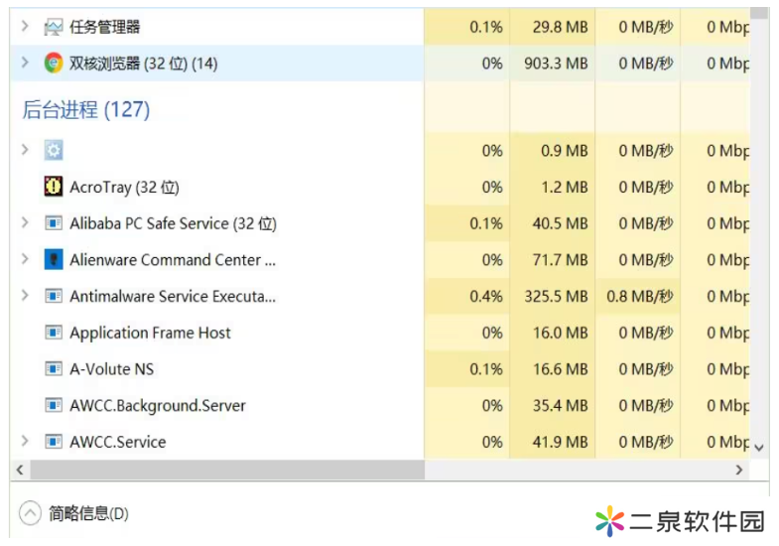Select the 后台进程 (127) group header
This screenshot has width=779, height=546.
pyautogui.click(x=86, y=109)
